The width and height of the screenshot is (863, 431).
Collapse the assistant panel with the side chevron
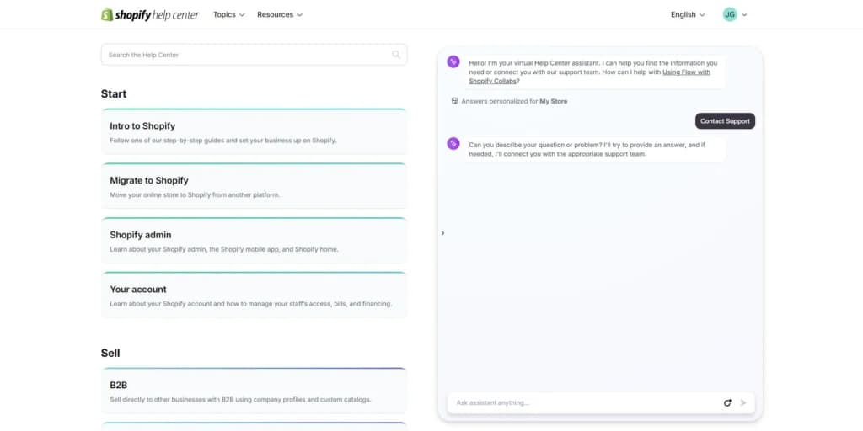coord(442,233)
